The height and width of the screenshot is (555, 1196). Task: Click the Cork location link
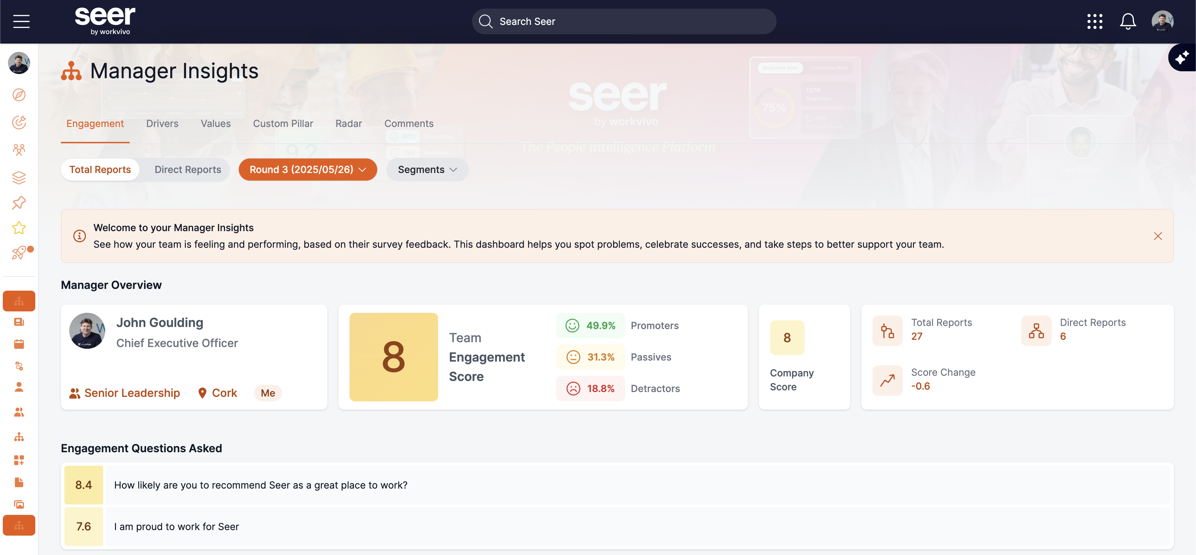click(217, 393)
